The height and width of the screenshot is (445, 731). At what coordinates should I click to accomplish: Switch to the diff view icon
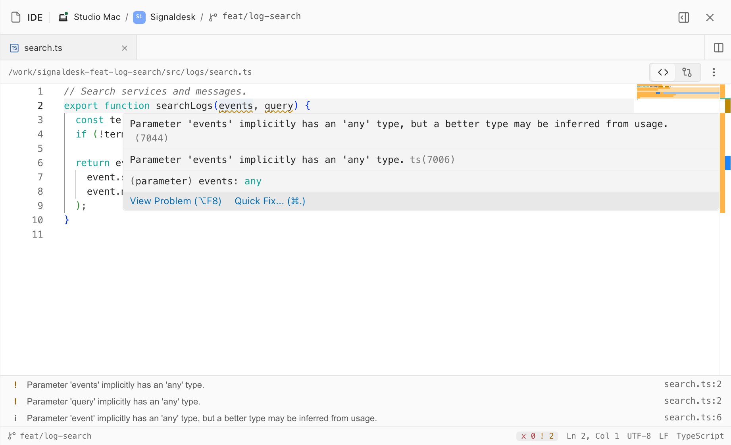(x=687, y=72)
